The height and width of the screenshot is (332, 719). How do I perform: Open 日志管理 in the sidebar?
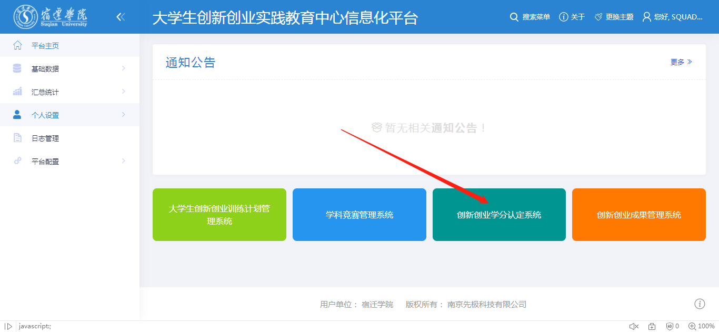coord(45,138)
